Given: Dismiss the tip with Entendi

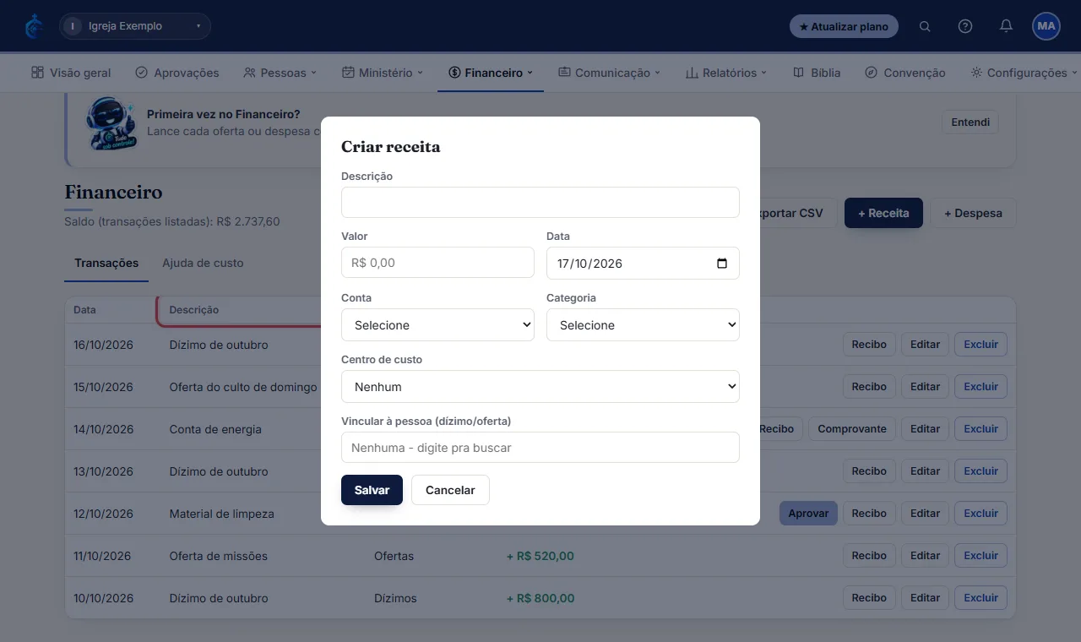Looking at the screenshot, I should [x=970, y=122].
